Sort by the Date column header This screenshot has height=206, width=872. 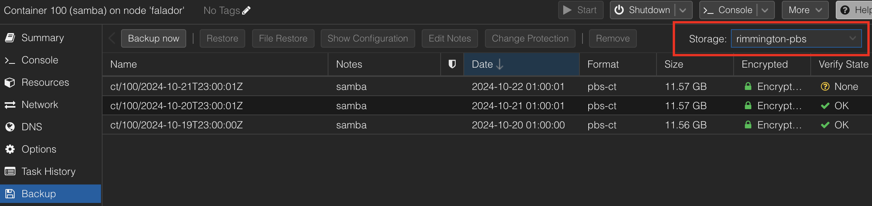(x=521, y=64)
